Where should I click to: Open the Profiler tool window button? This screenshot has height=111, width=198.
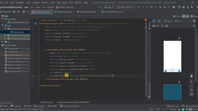(52, 106)
